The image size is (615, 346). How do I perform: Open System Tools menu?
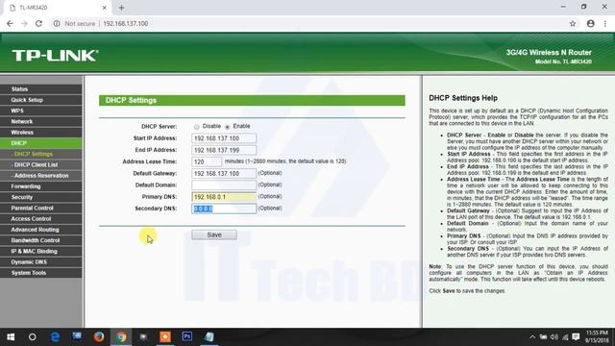point(41,273)
